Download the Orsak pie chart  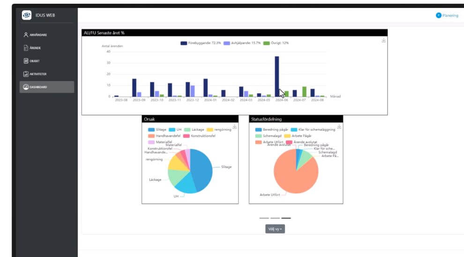(x=234, y=127)
